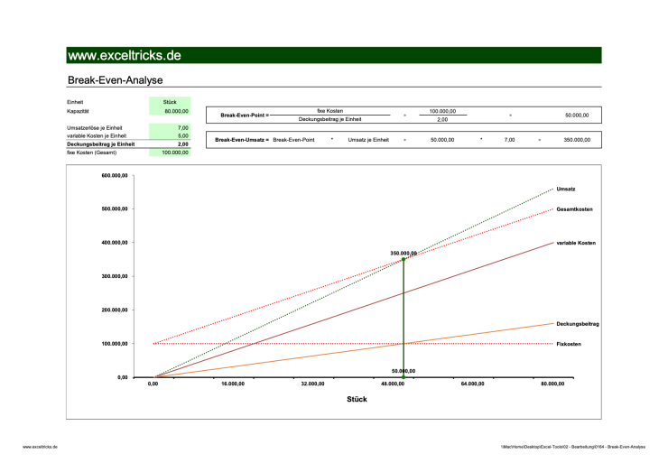Select the Stück x-axis title
The height and width of the screenshot is (472, 668).
tap(357, 399)
